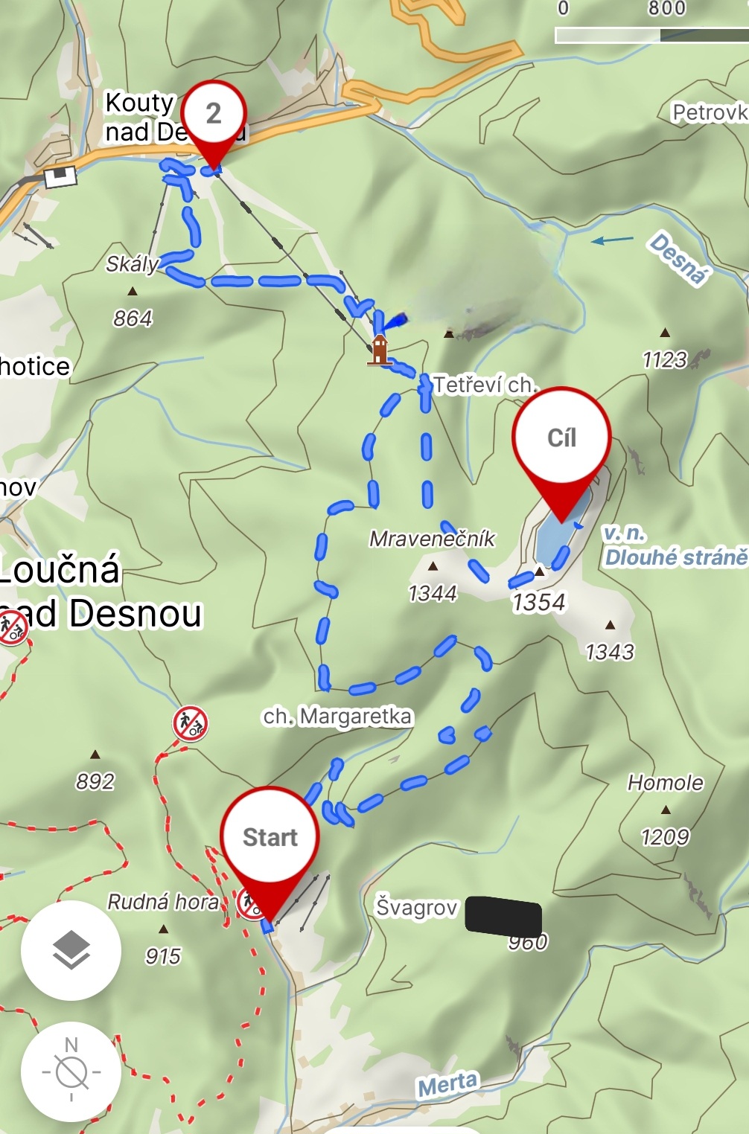
Task: Tap the Tetřeví ch. label
Action: (485, 385)
